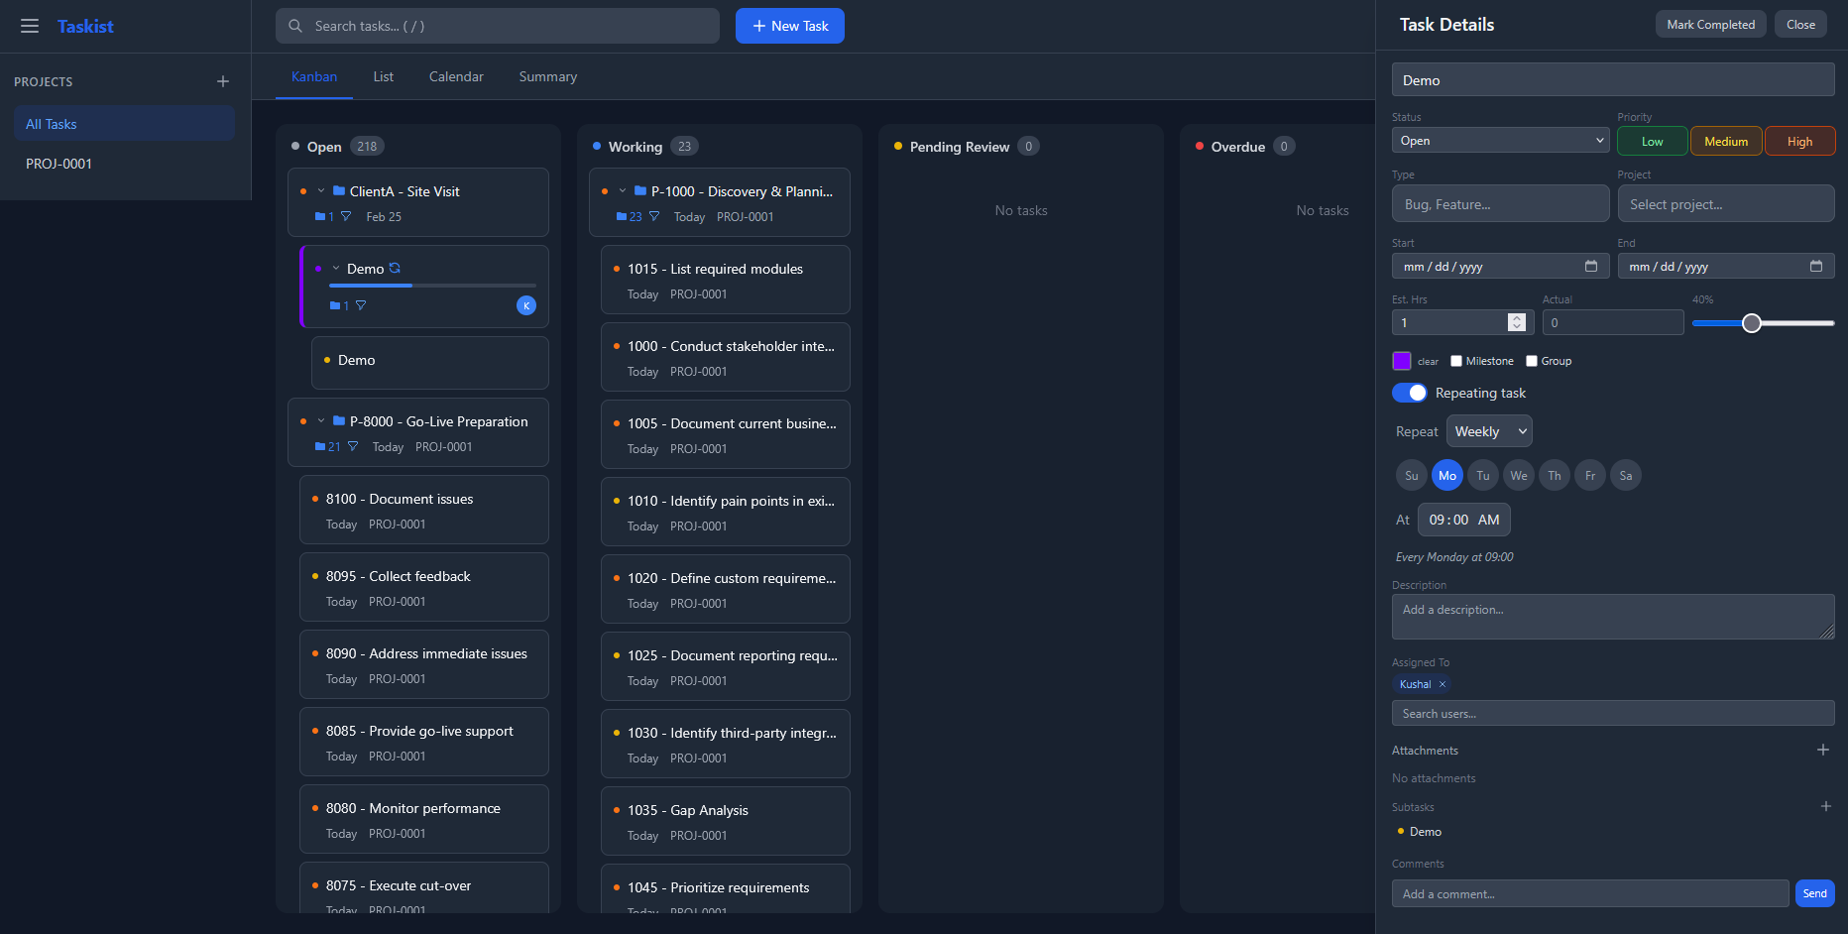Open PROJ-0001 project in sidebar
The height and width of the screenshot is (934, 1848).
pyautogui.click(x=124, y=164)
